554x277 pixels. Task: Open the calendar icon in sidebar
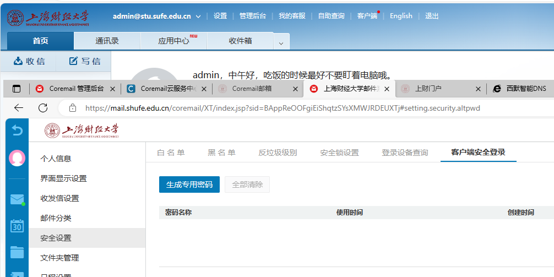tap(17, 225)
